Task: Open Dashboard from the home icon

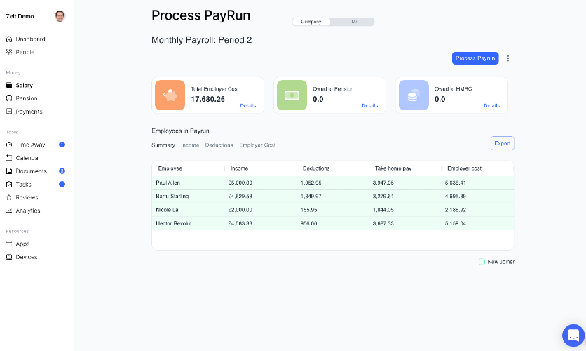Action: 9,39
